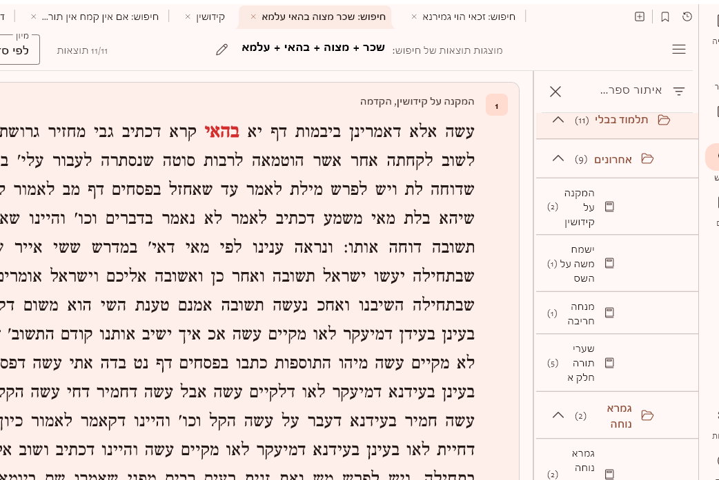Switch to the קידושין tab
This screenshot has width=719, height=480.
click(210, 17)
